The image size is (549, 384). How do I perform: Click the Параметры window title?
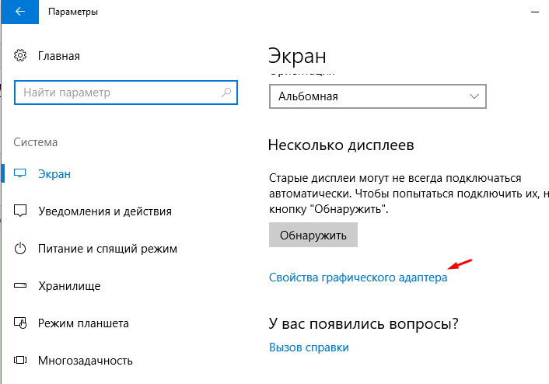point(73,12)
